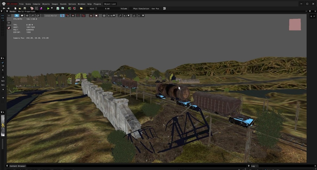Open the play options dropdown arrow

[52, 8]
